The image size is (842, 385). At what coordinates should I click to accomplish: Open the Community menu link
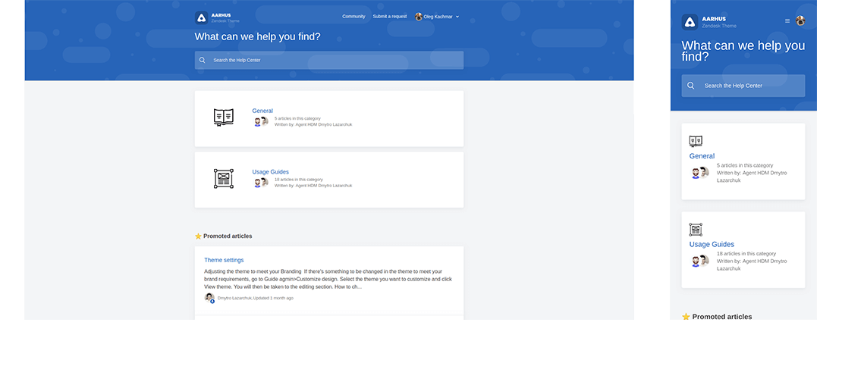tap(354, 17)
